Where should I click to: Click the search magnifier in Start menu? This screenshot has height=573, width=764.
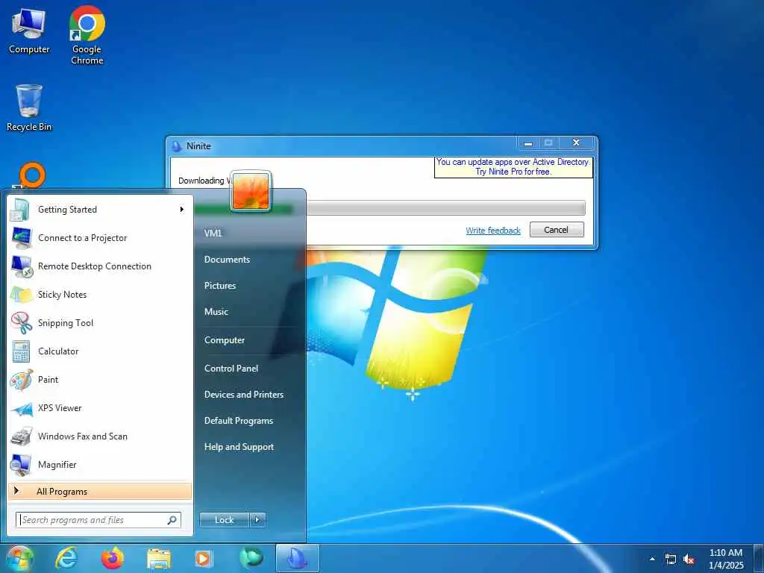pyautogui.click(x=172, y=520)
